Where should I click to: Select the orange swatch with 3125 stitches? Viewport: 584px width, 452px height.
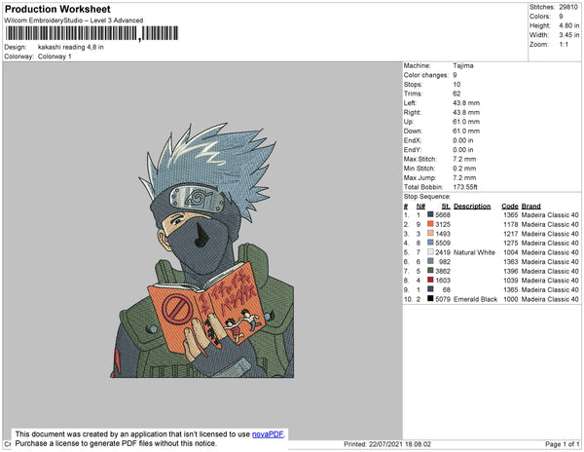(430, 224)
